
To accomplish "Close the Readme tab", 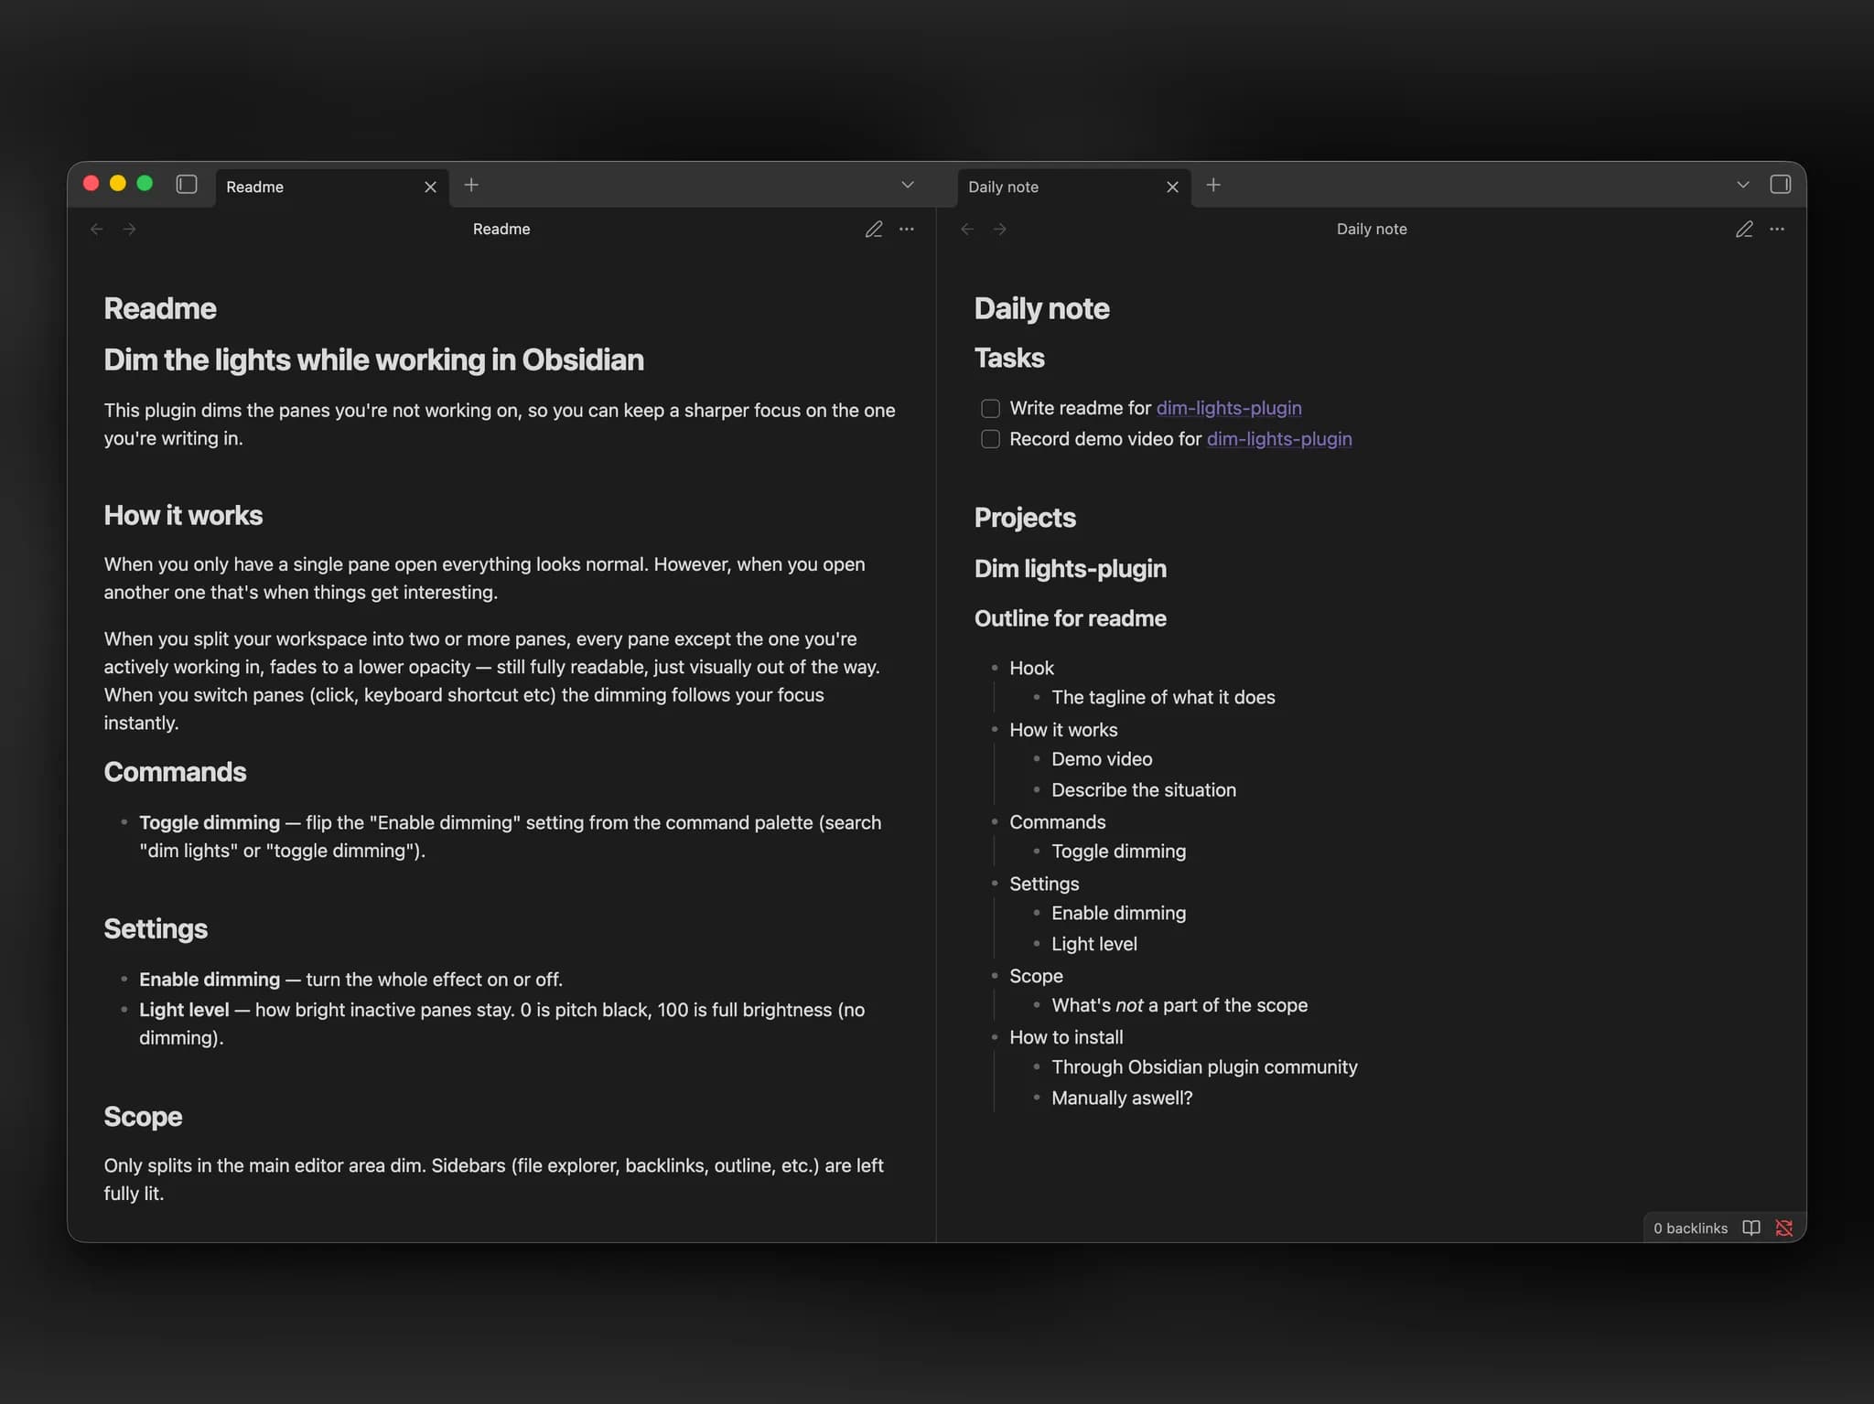I will 430,187.
